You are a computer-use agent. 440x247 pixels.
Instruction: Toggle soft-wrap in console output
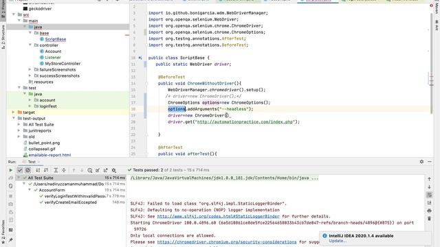429,195
